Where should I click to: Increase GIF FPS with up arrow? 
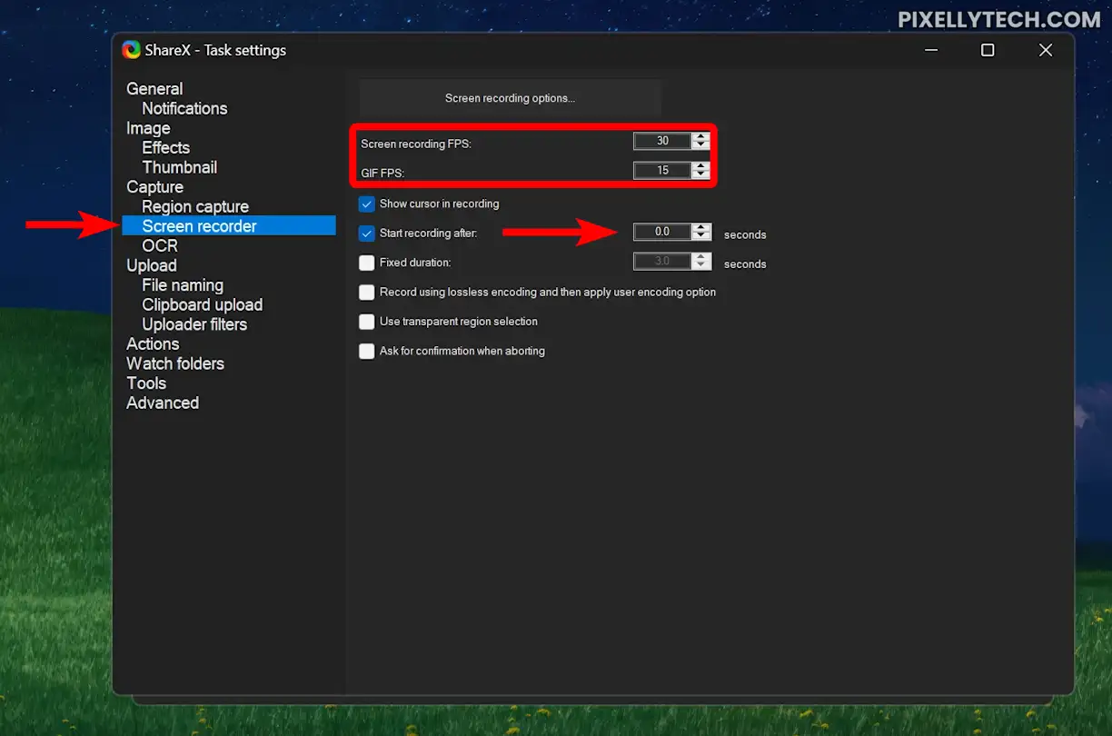(700, 166)
